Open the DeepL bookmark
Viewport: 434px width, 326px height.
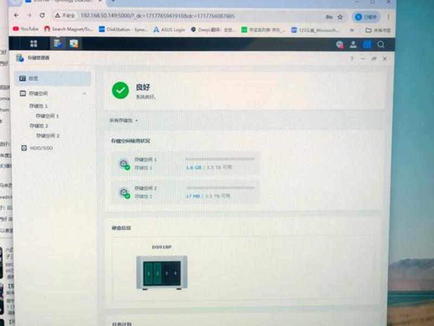(213, 29)
